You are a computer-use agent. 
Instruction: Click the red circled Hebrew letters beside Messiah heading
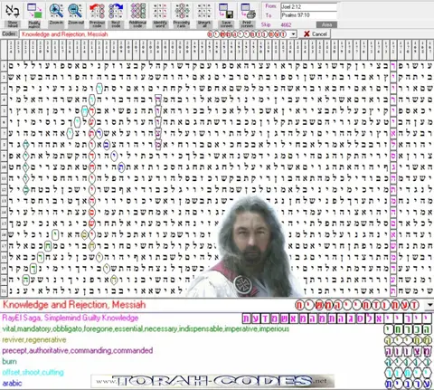(357, 305)
